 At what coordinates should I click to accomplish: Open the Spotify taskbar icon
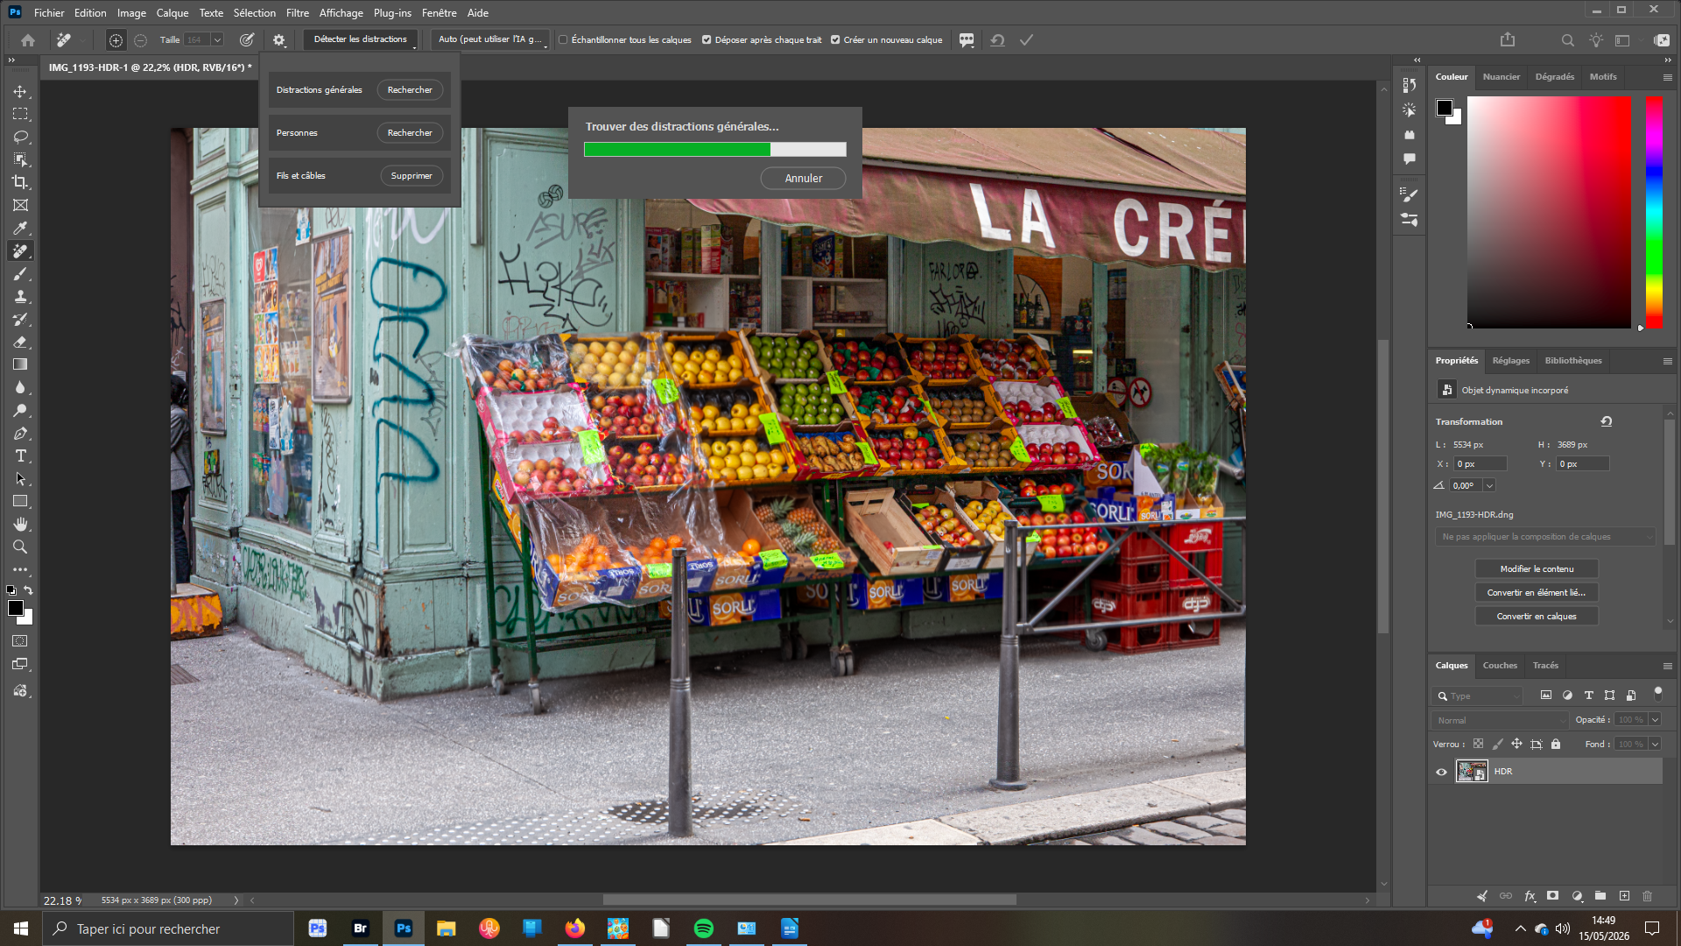pos(703,928)
